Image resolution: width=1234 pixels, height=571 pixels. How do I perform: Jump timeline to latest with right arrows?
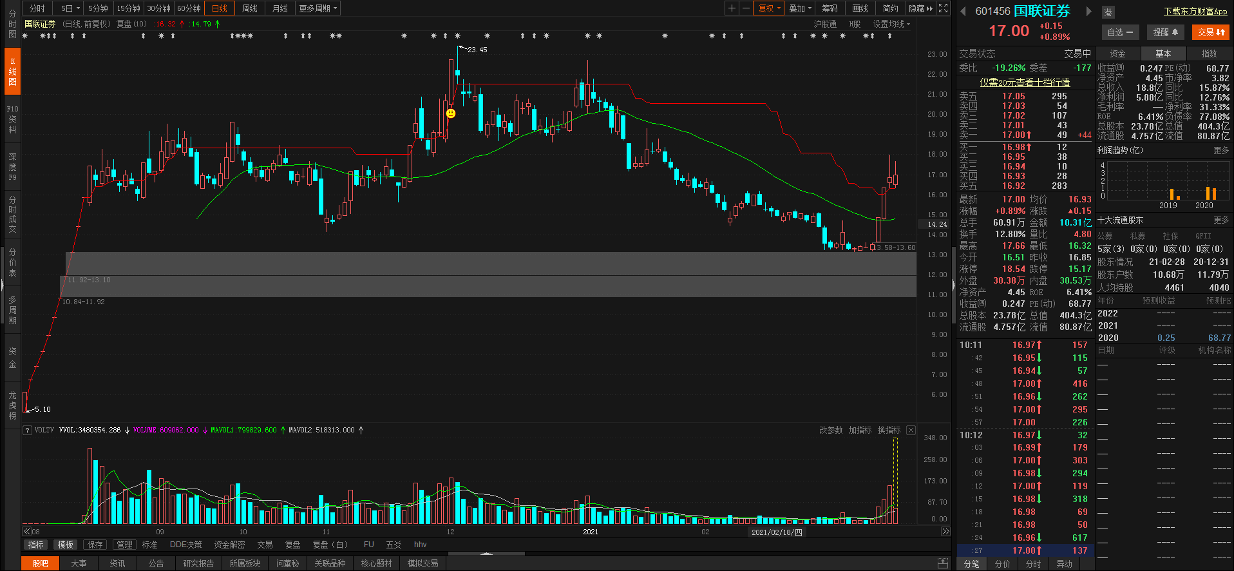(945, 532)
